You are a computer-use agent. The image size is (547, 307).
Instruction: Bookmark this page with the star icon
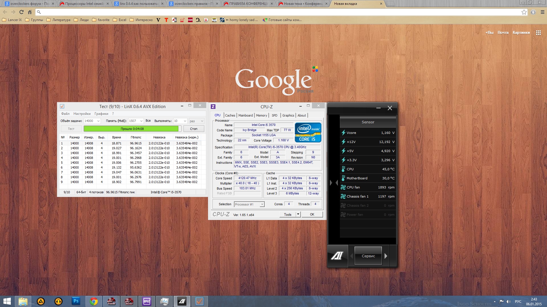(524, 12)
